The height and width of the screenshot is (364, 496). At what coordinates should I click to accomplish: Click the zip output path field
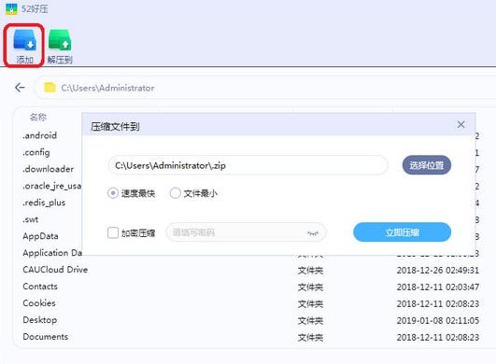coord(248,165)
